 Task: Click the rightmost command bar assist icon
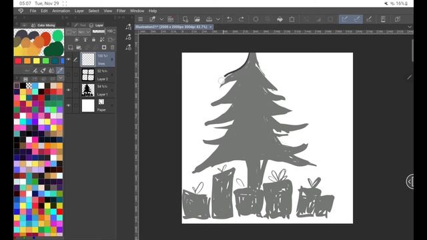click(x=398, y=19)
